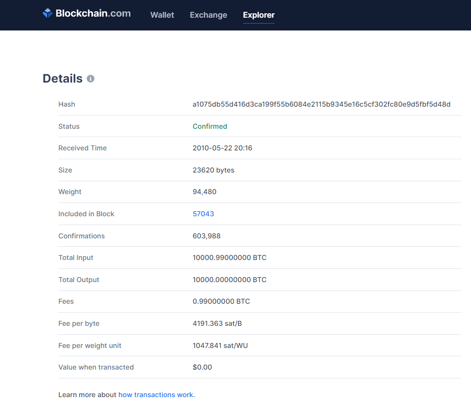The image size is (471, 403).
Task: Click the transaction hash value
Action: [321, 104]
